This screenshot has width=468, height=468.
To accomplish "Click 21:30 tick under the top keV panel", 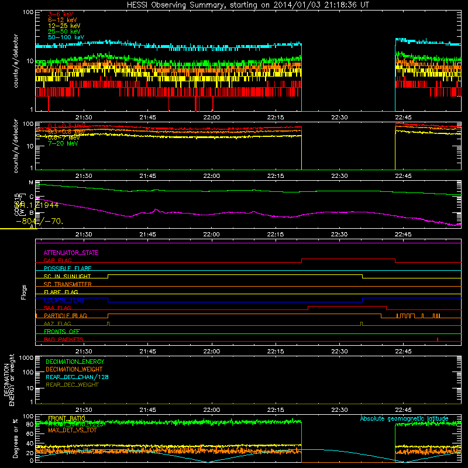I will click(84, 118).
